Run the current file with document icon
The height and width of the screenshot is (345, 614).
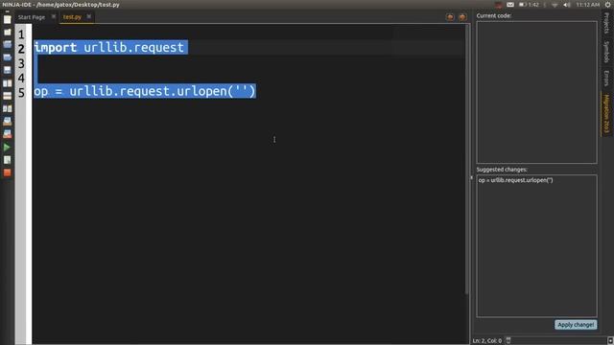point(7,160)
